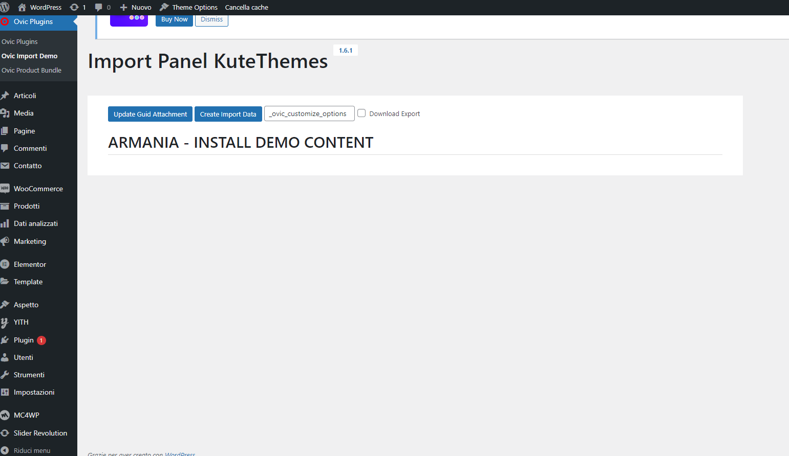Click the Elementor logo icon in sidebar
The image size is (789, 456).
5,264
